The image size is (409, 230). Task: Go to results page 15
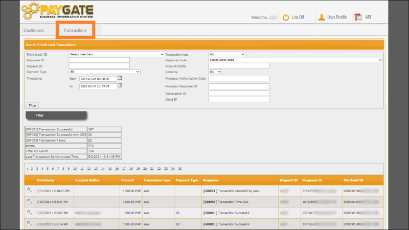110,169
